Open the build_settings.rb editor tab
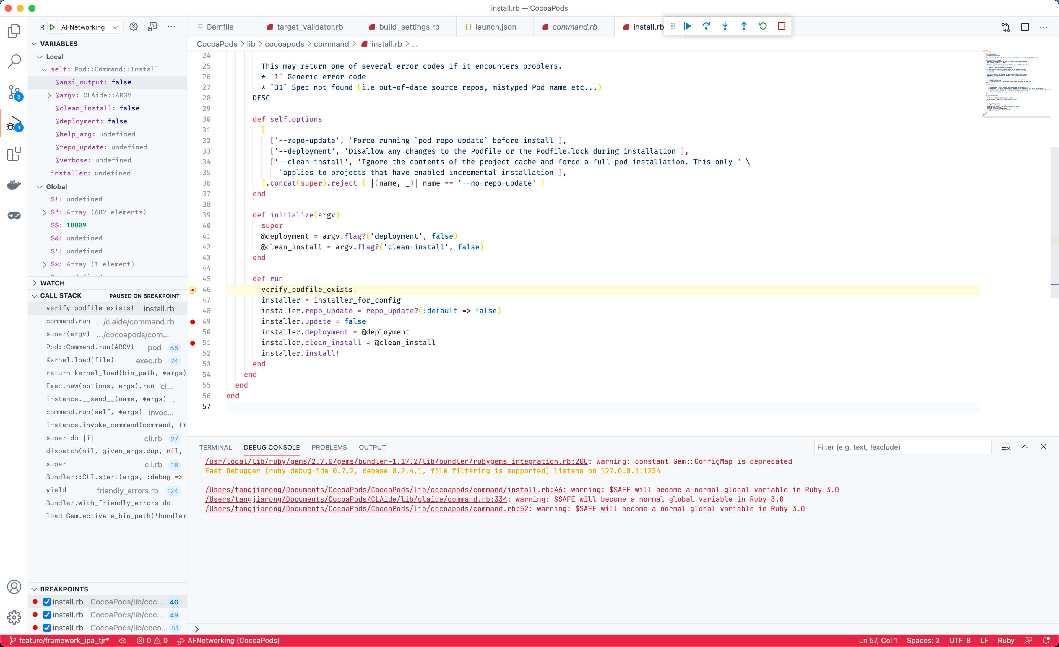This screenshot has height=647, width=1059. (x=408, y=27)
